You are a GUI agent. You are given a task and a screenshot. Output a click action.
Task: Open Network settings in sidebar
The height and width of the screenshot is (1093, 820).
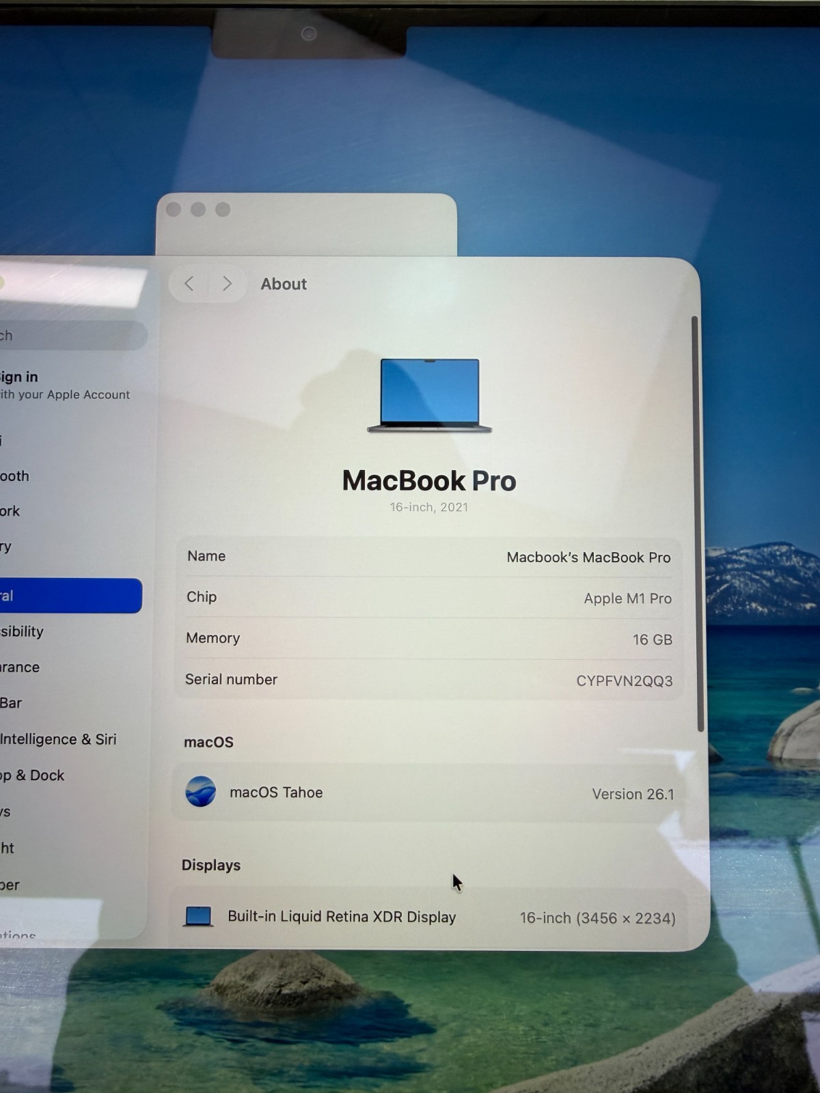[x=10, y=511]
